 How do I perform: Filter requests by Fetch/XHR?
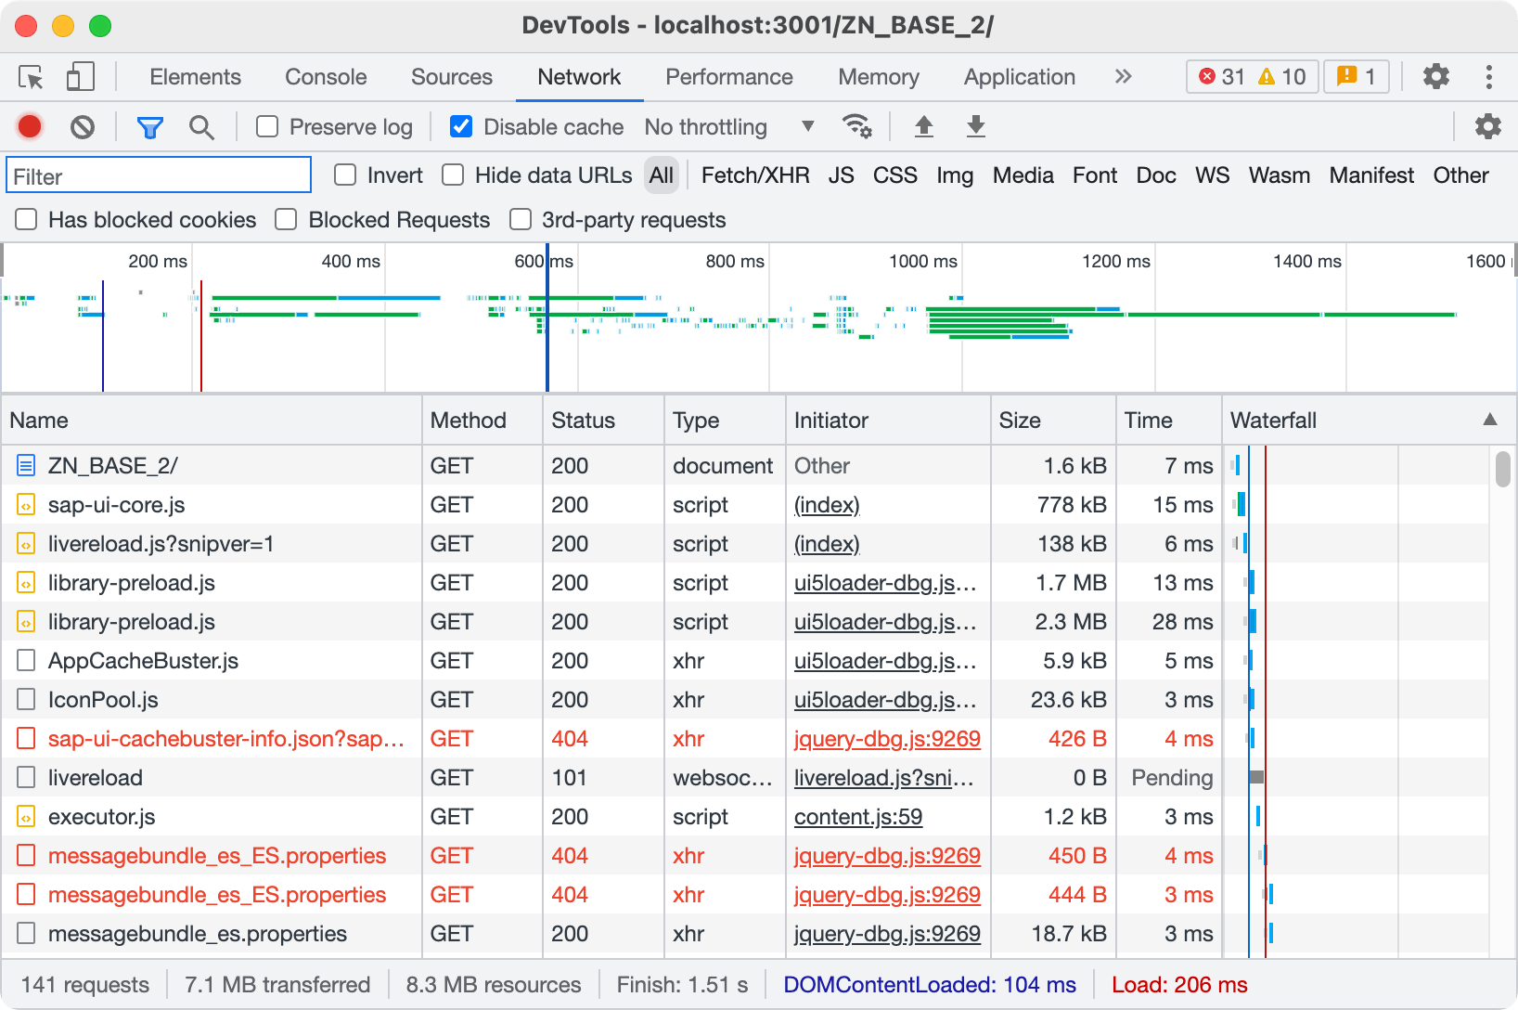tap(754, 175)
